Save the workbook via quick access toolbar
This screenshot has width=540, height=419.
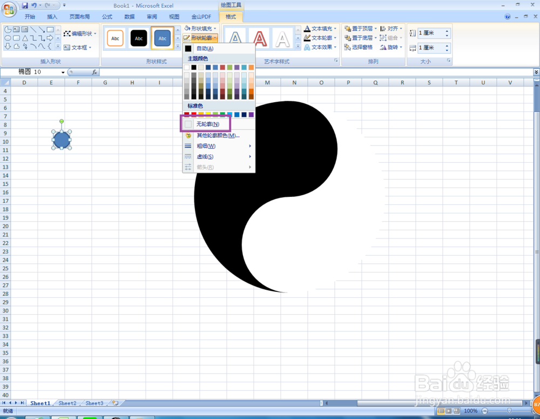25,5
